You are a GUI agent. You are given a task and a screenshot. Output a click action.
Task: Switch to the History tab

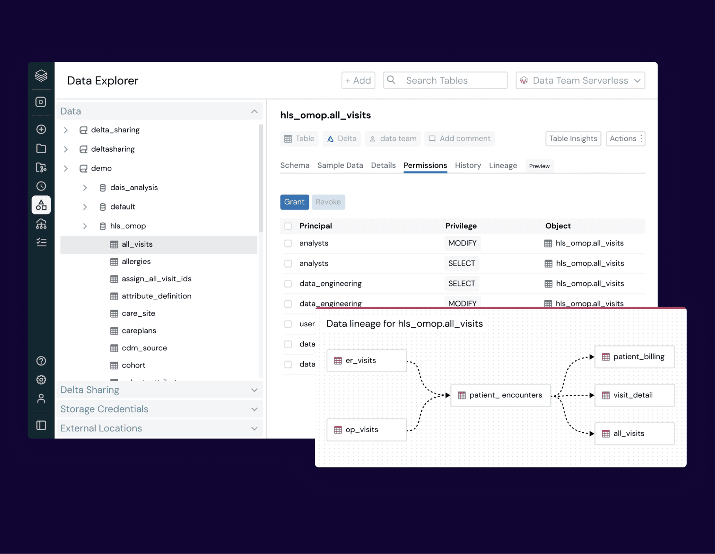[468, 165]
